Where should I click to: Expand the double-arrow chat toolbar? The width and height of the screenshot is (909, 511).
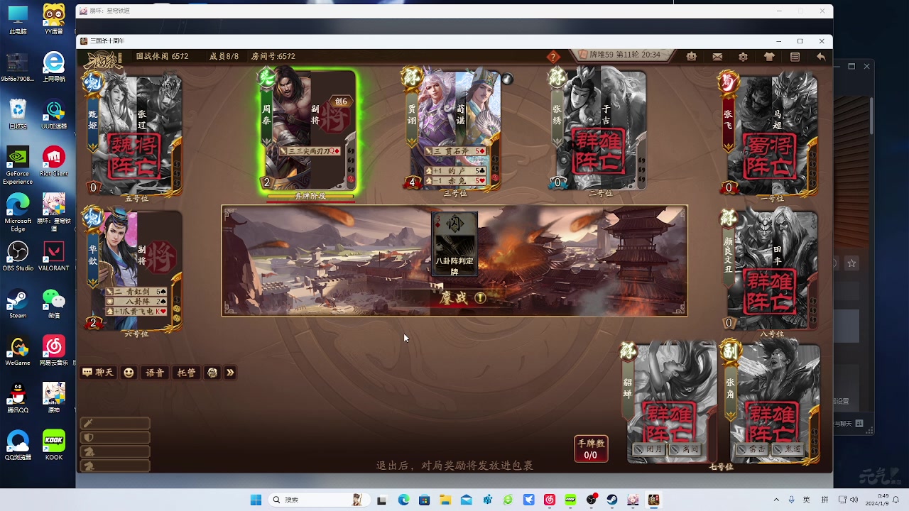[230, 373]
